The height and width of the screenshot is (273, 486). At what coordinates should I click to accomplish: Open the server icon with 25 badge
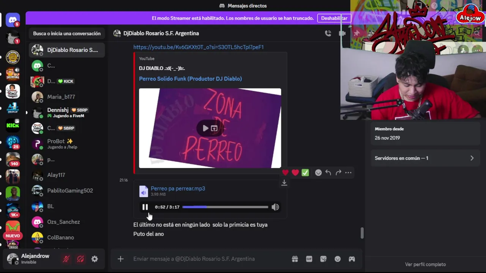pyautogui.click(x=13, y=142)
